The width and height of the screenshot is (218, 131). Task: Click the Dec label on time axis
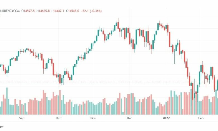tap(129, 118)
